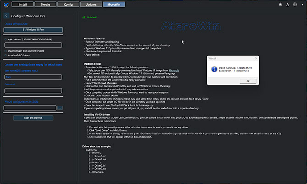Go back using the left chevron
The image size is (307, 184).
click(6, 16)
